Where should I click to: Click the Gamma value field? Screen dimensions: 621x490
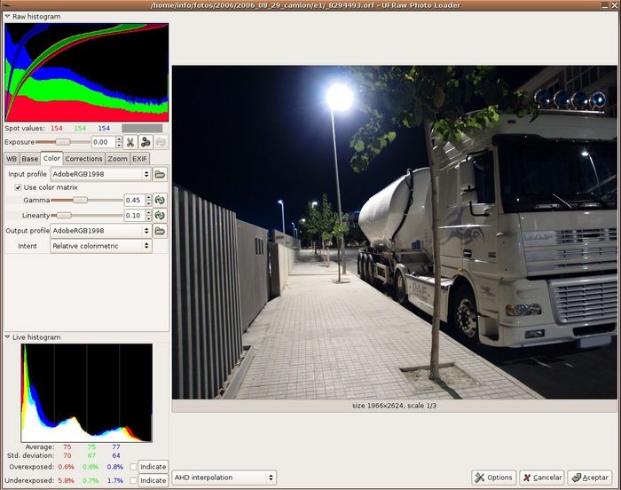click(134, 201)
